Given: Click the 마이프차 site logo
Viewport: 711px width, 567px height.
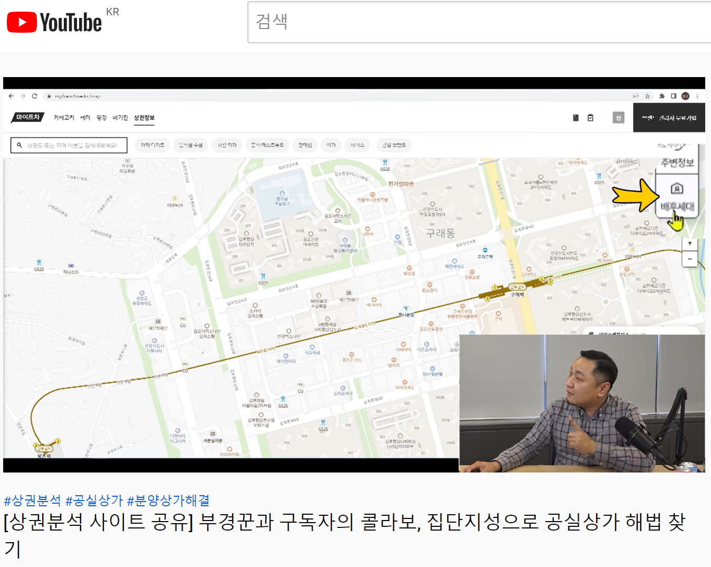Looking at the screenshot, I should click(27, 117).
